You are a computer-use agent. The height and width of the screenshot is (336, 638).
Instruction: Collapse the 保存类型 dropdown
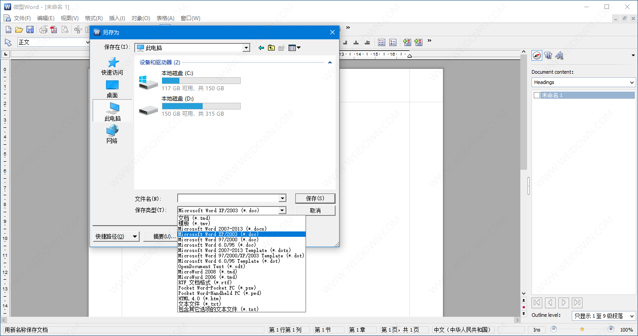coord(282,210)
